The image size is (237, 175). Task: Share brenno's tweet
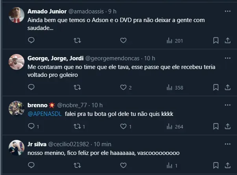point(228,127)
